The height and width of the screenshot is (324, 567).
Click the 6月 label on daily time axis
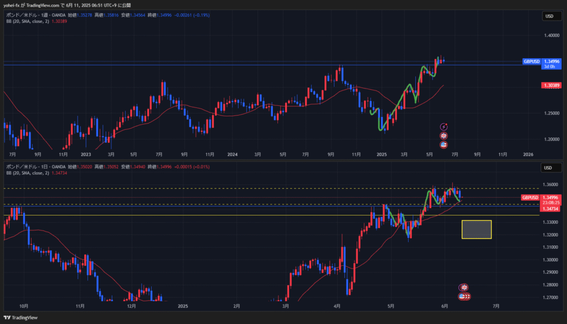445,306
